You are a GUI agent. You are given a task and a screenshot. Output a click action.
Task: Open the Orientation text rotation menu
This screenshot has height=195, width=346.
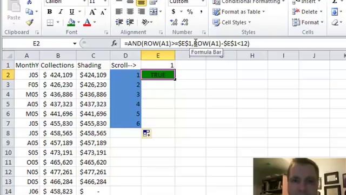pyautogui.click(x=147, y=22)
